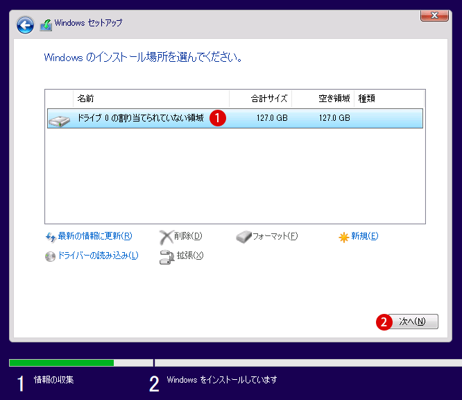Viewport: 462px width, 400px height.
Task: Click step 2 Windows をインストールしています label
Action: 222,380
